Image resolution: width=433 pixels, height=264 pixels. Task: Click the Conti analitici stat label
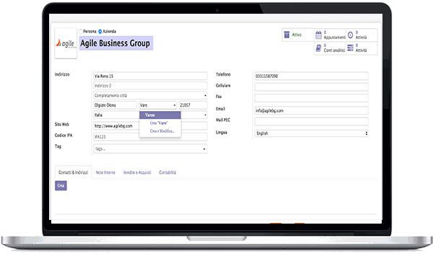334,50
